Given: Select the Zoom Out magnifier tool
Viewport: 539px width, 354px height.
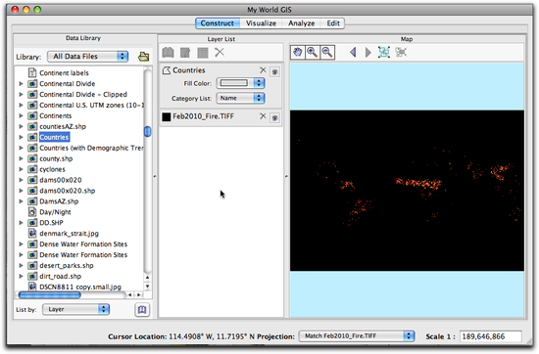Looking at the screenshot, I should pos(327,53).
